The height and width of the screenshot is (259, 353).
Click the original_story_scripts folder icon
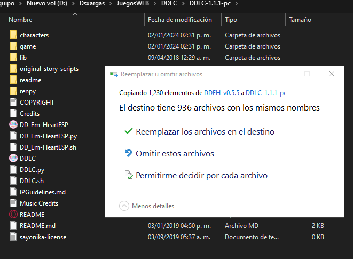pyautogui.click(x=13, y=69)
